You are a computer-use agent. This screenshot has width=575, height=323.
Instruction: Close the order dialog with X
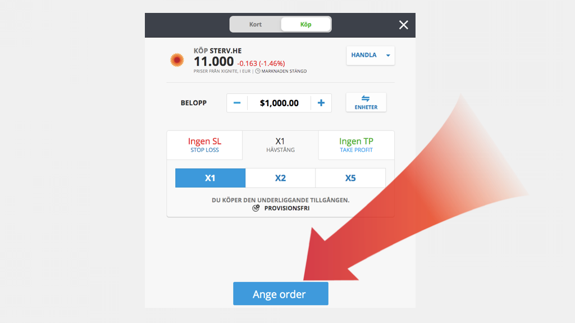[403, 25]
